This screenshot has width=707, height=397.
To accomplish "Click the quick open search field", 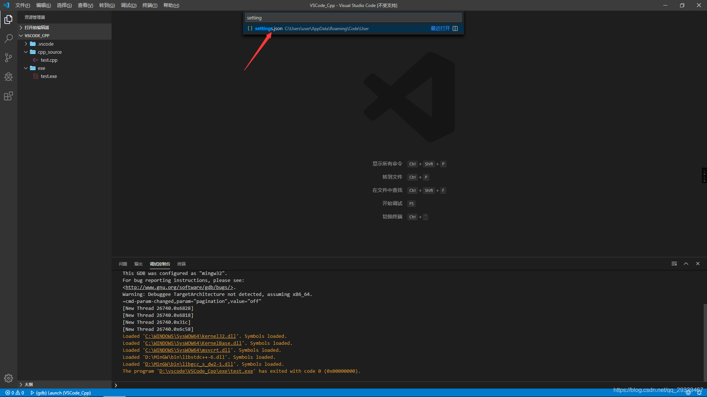I will coord(353,18).
